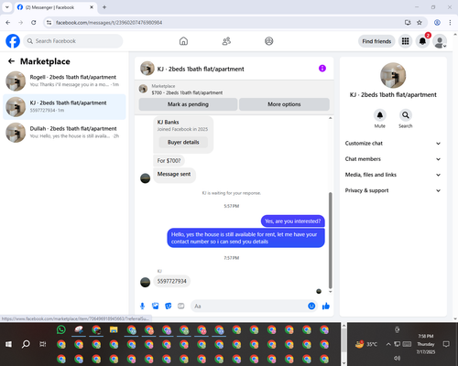458x366 pixels.
Task: Click Find friends button
Action: [x=376, y=41]
